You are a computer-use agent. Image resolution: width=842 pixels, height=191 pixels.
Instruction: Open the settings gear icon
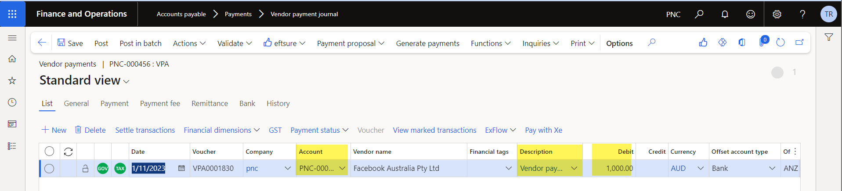777,14
